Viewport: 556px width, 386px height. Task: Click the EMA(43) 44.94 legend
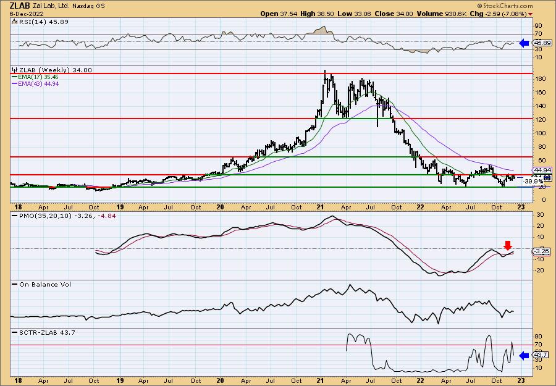(x=39, y=83)
